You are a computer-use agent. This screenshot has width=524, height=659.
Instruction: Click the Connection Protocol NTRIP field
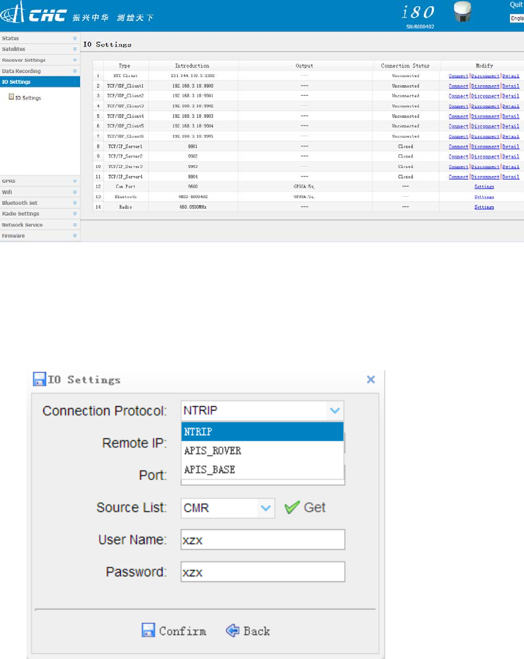click(x=262, y=411)
